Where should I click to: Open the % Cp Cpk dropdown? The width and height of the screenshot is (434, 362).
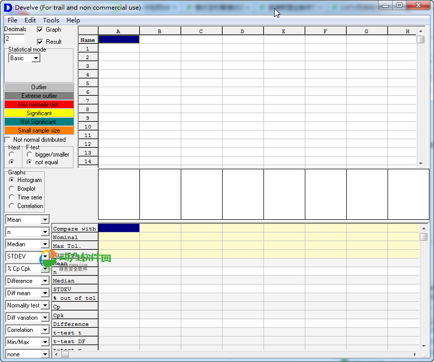tap(45, 269)
